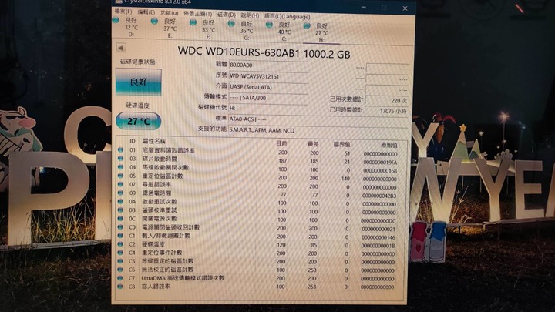
Task: Click the SATA/300 transfer mode field
Action: click(x=269, y=98)
